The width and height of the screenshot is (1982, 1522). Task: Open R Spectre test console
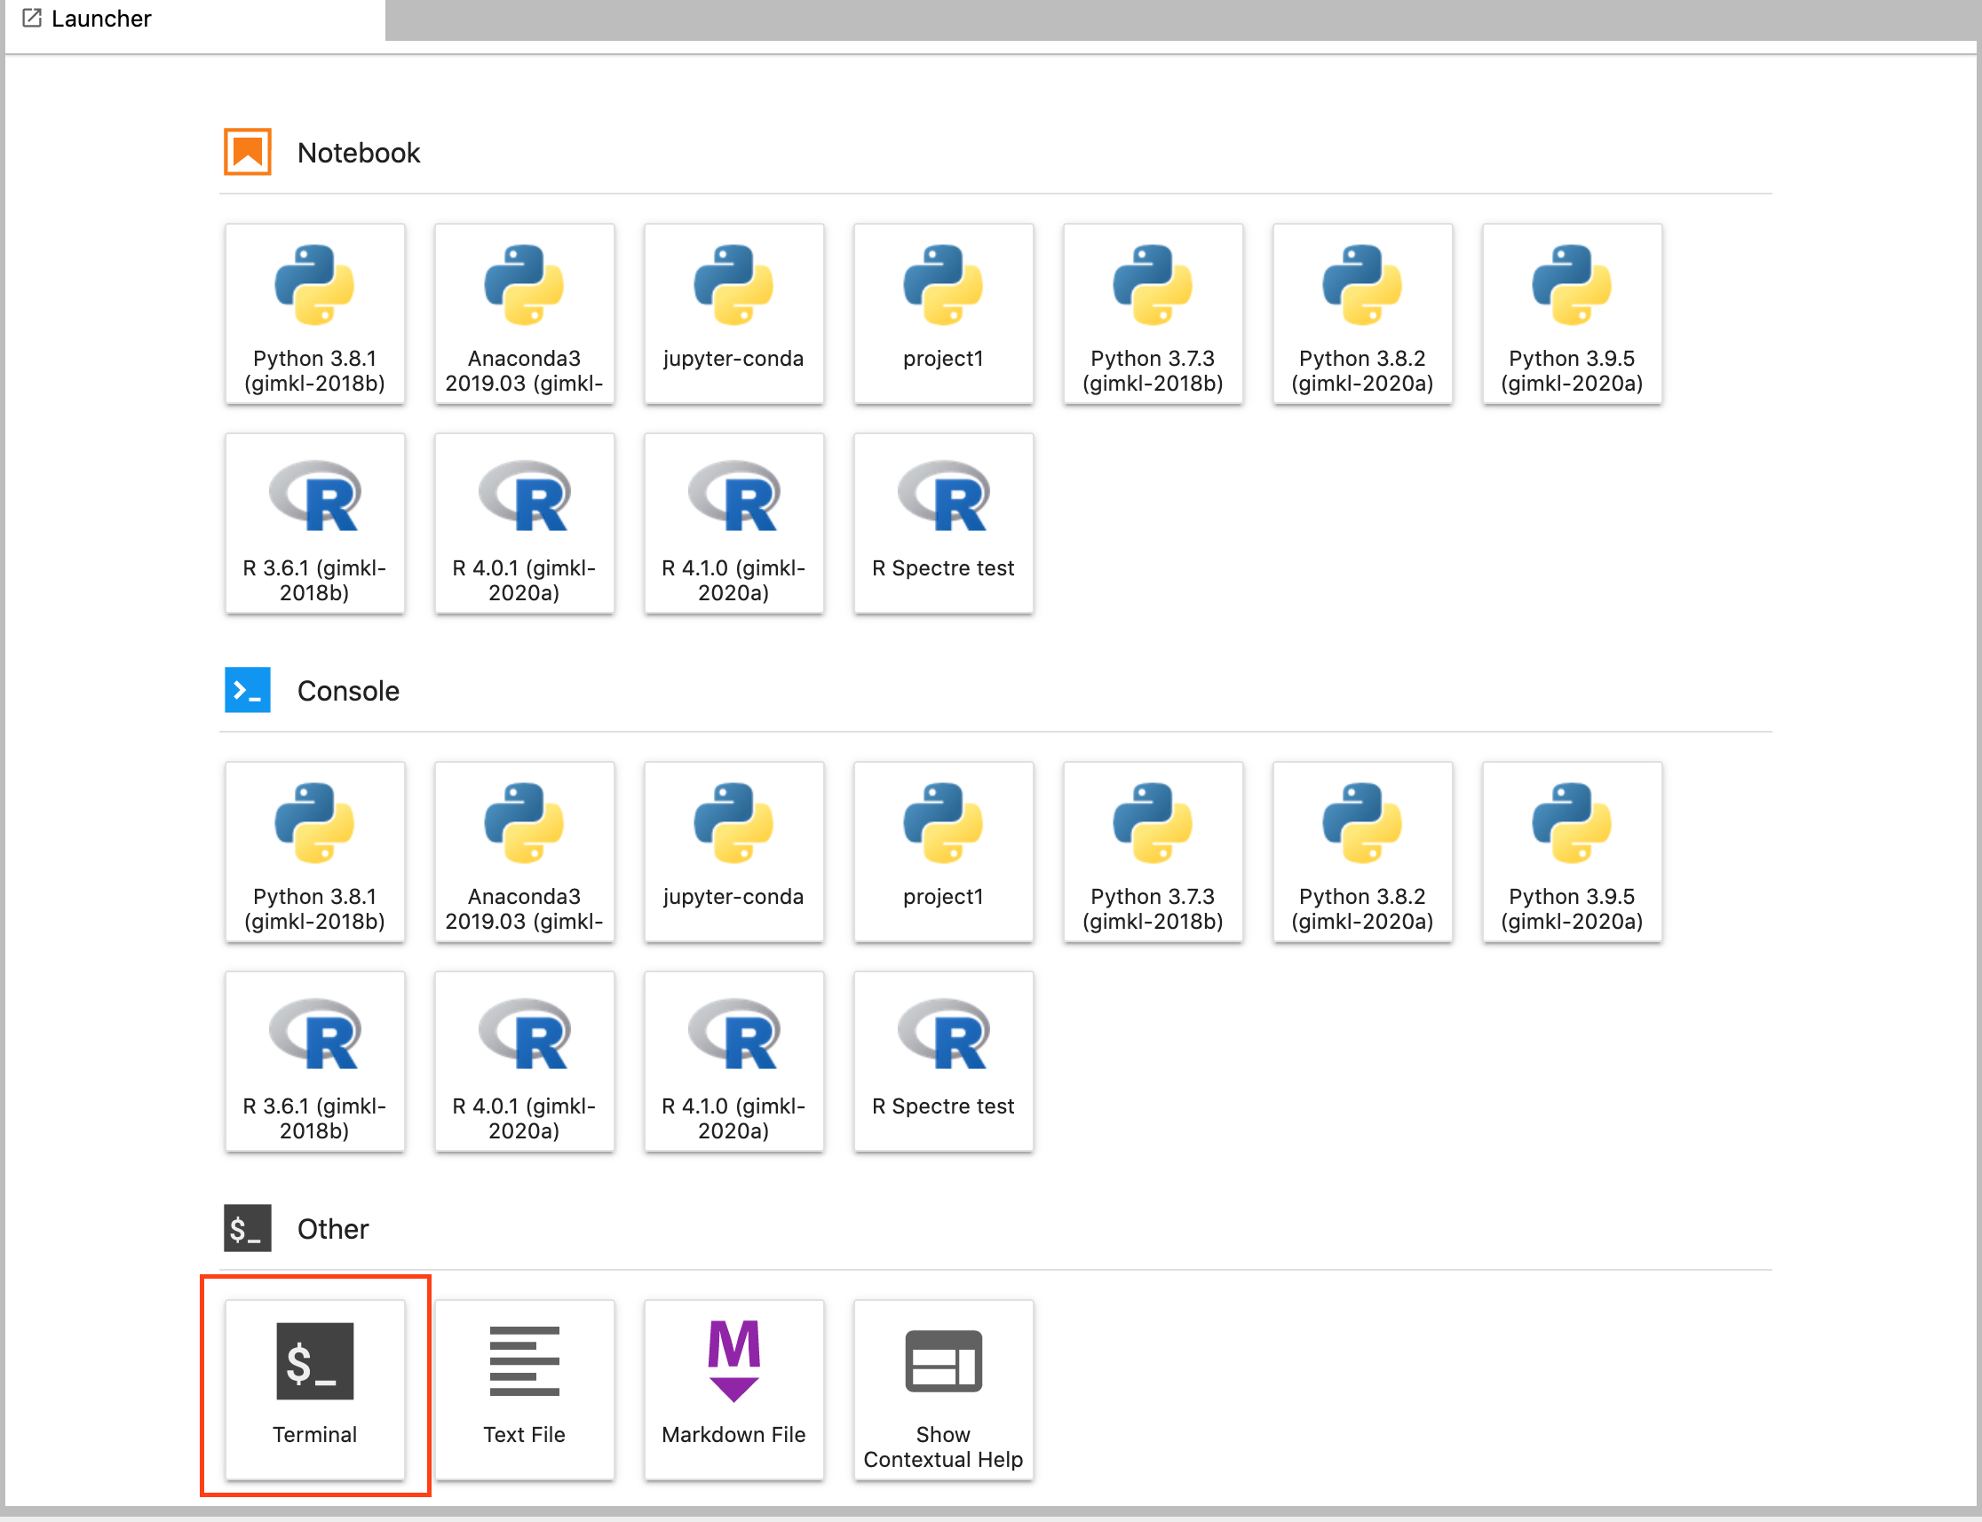[x=943, y=1061]
